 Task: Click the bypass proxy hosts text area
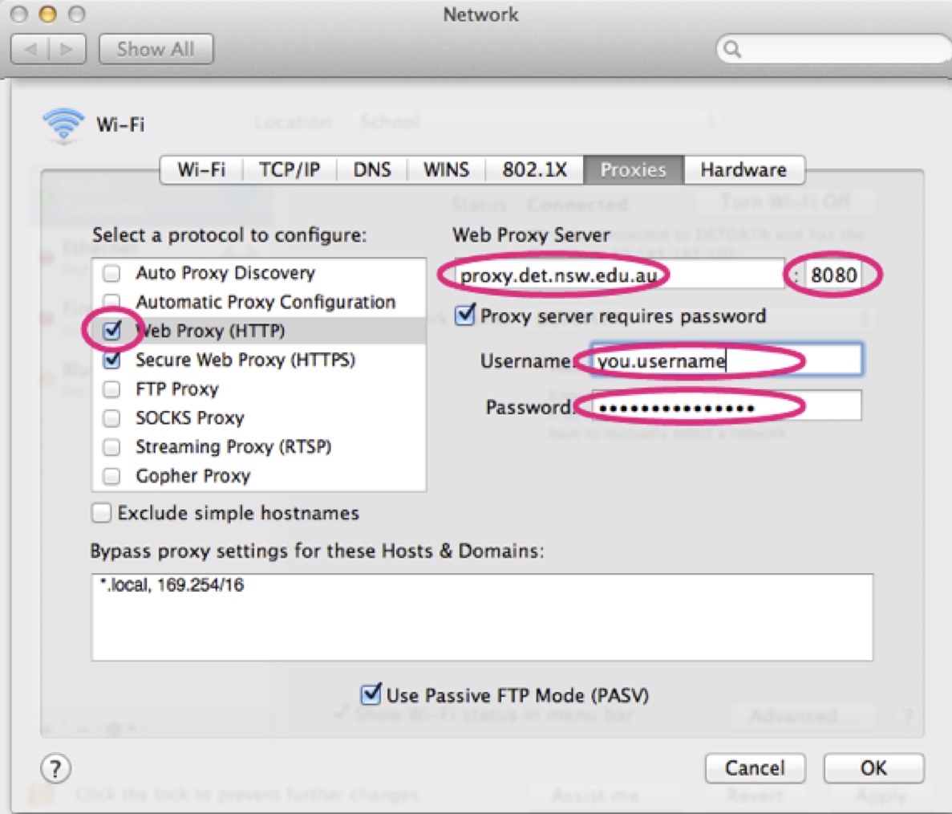(482, 617)
